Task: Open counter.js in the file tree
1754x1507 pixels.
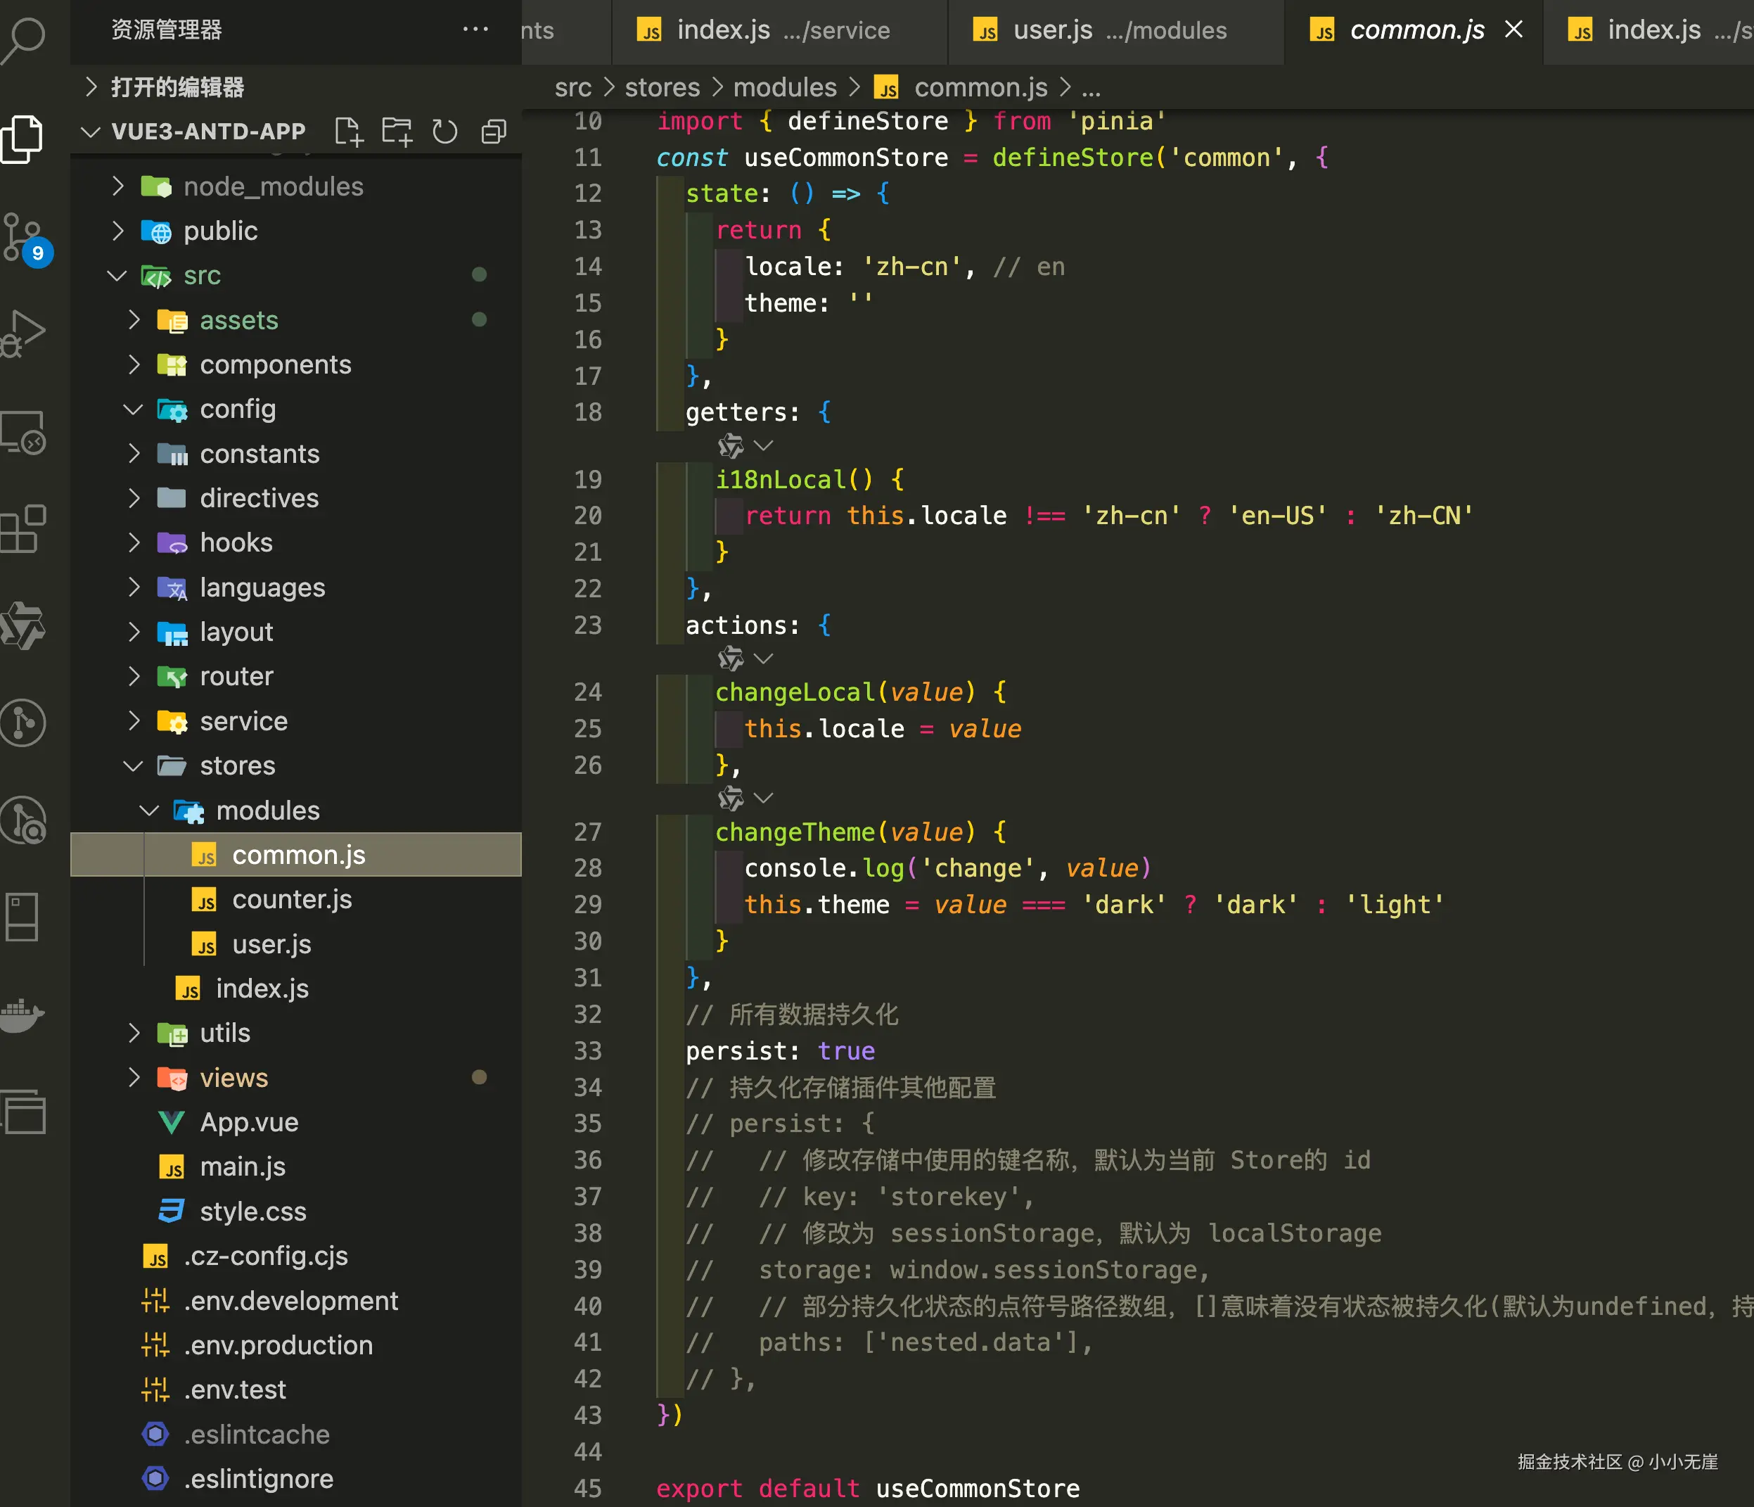Action: tap(291, 899)
